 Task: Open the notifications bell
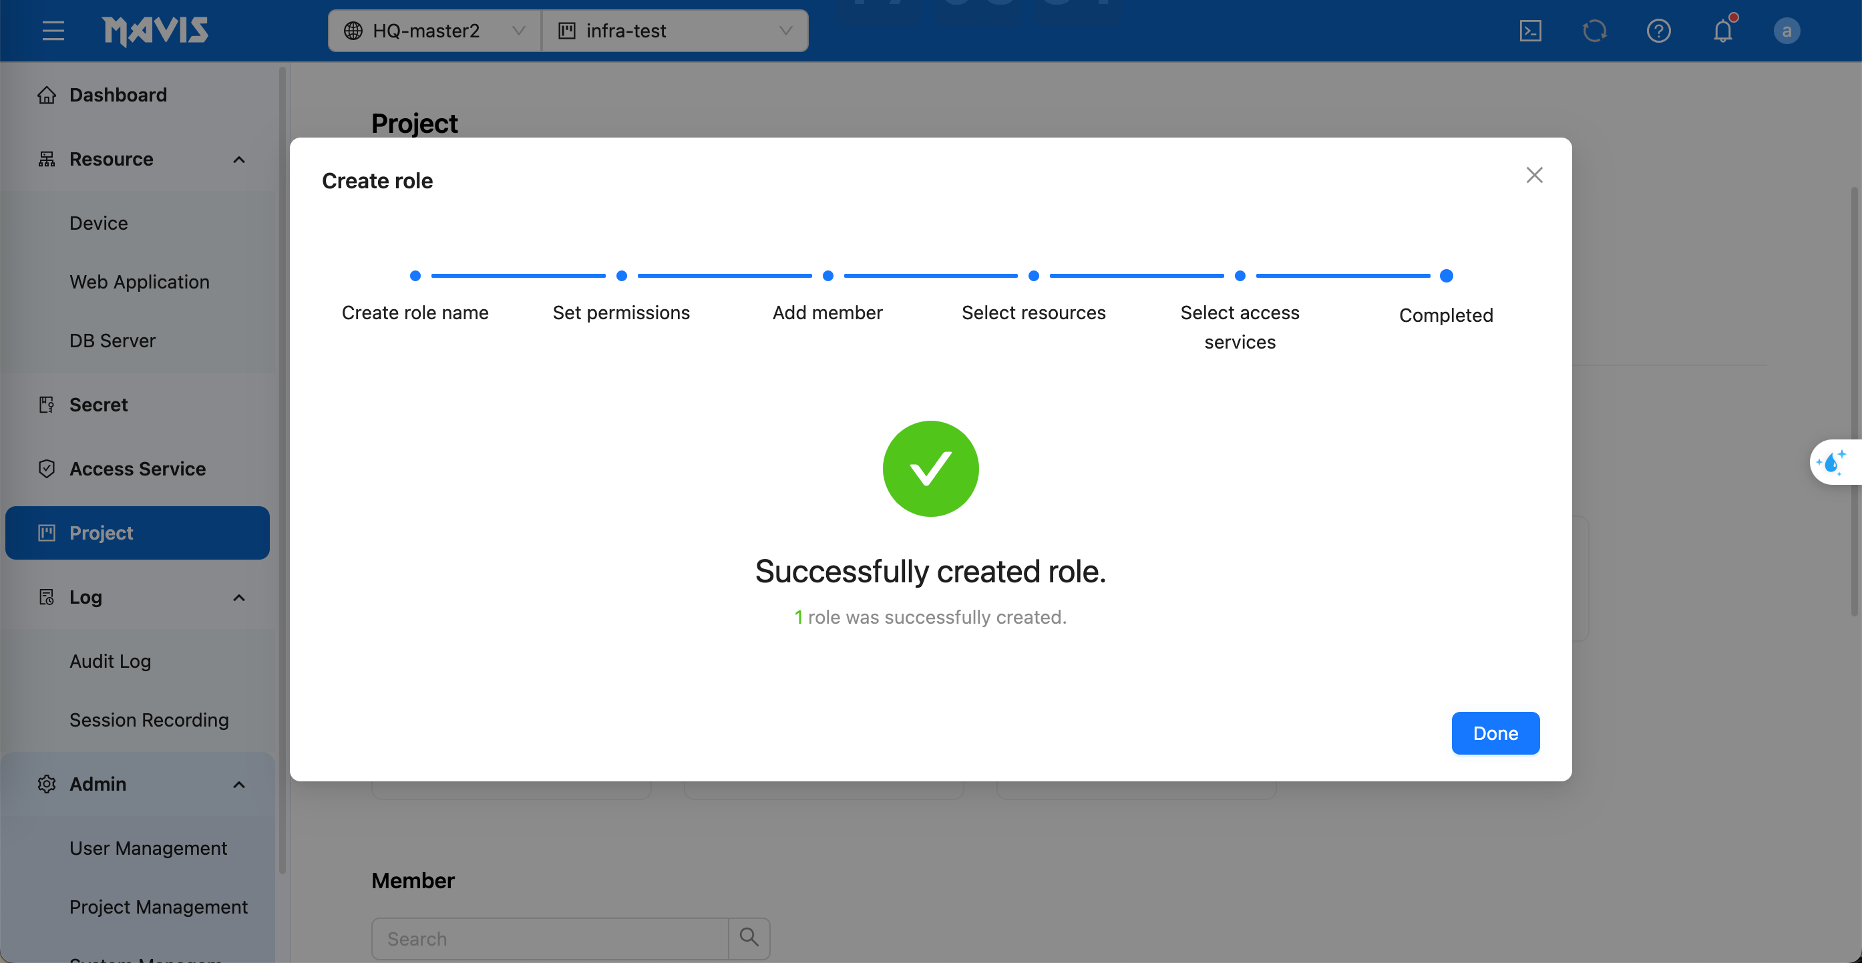pos(1722,31)
